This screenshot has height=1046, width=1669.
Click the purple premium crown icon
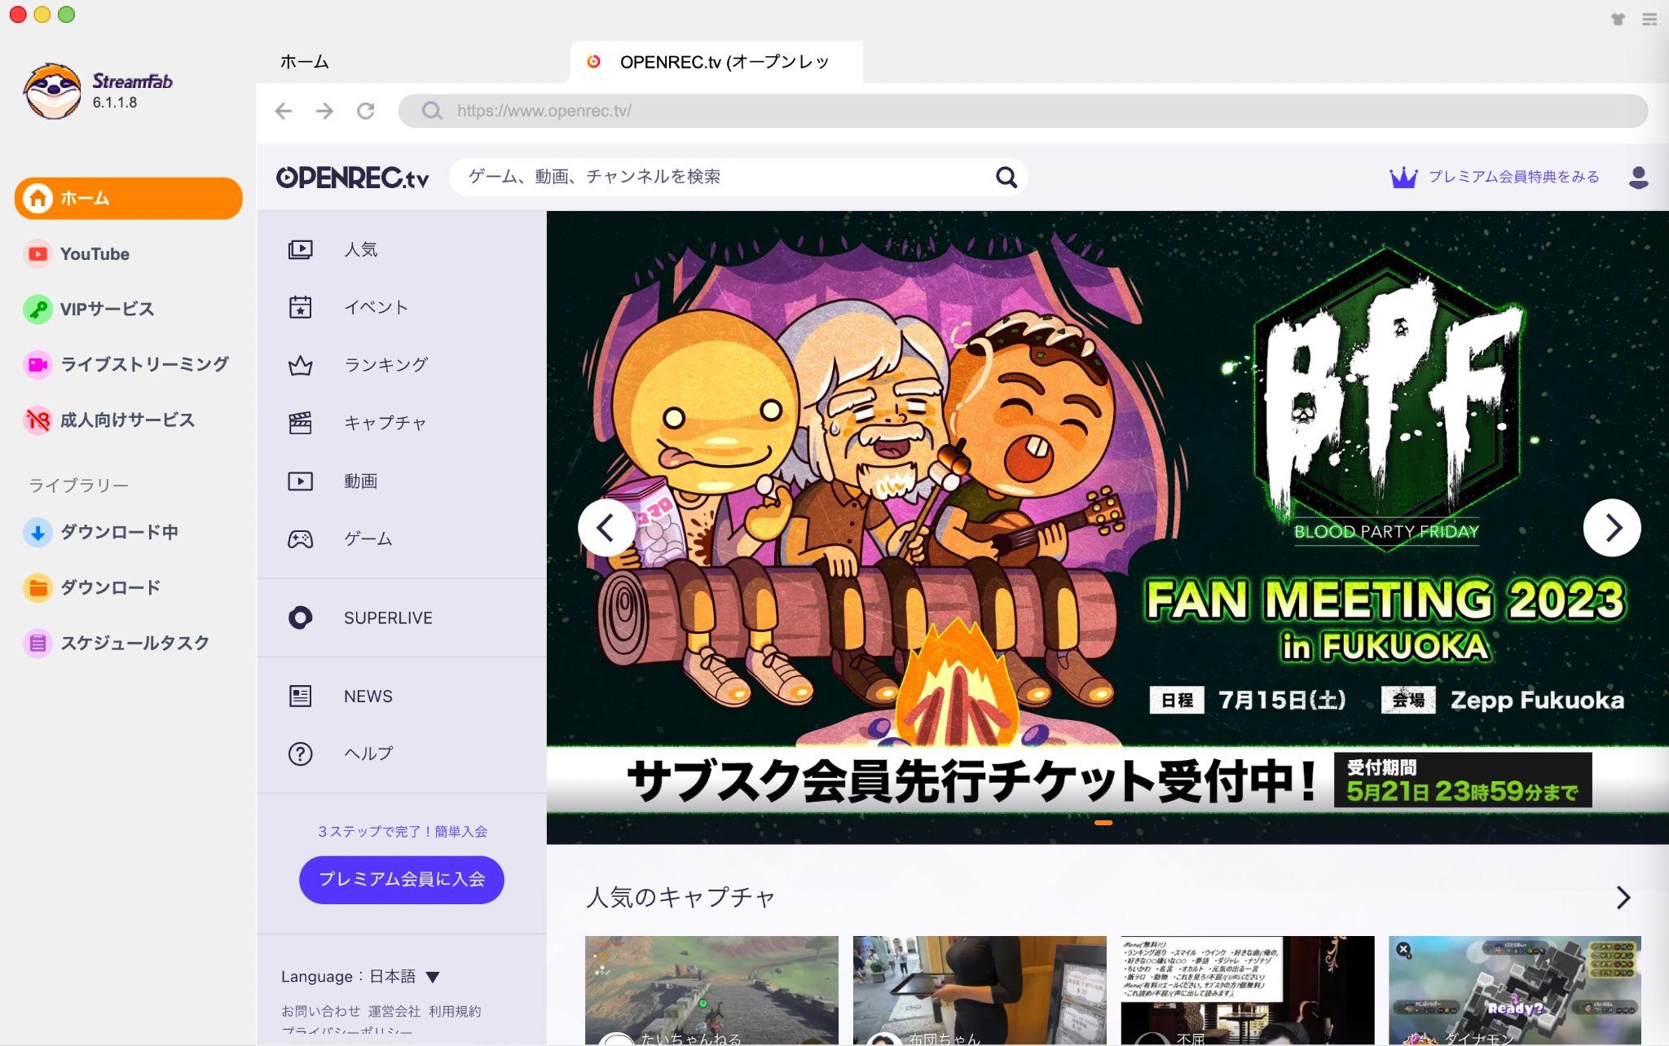(1403, 177)
